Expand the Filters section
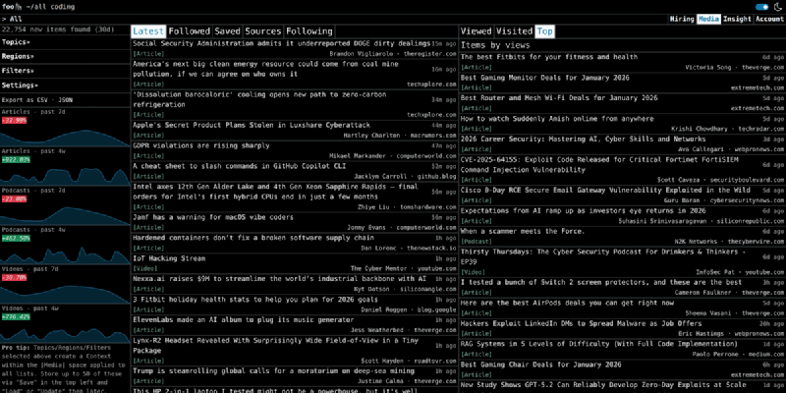The width and height of the screenshot is (786, 393). pyautogui.click(x=18, y=71)
